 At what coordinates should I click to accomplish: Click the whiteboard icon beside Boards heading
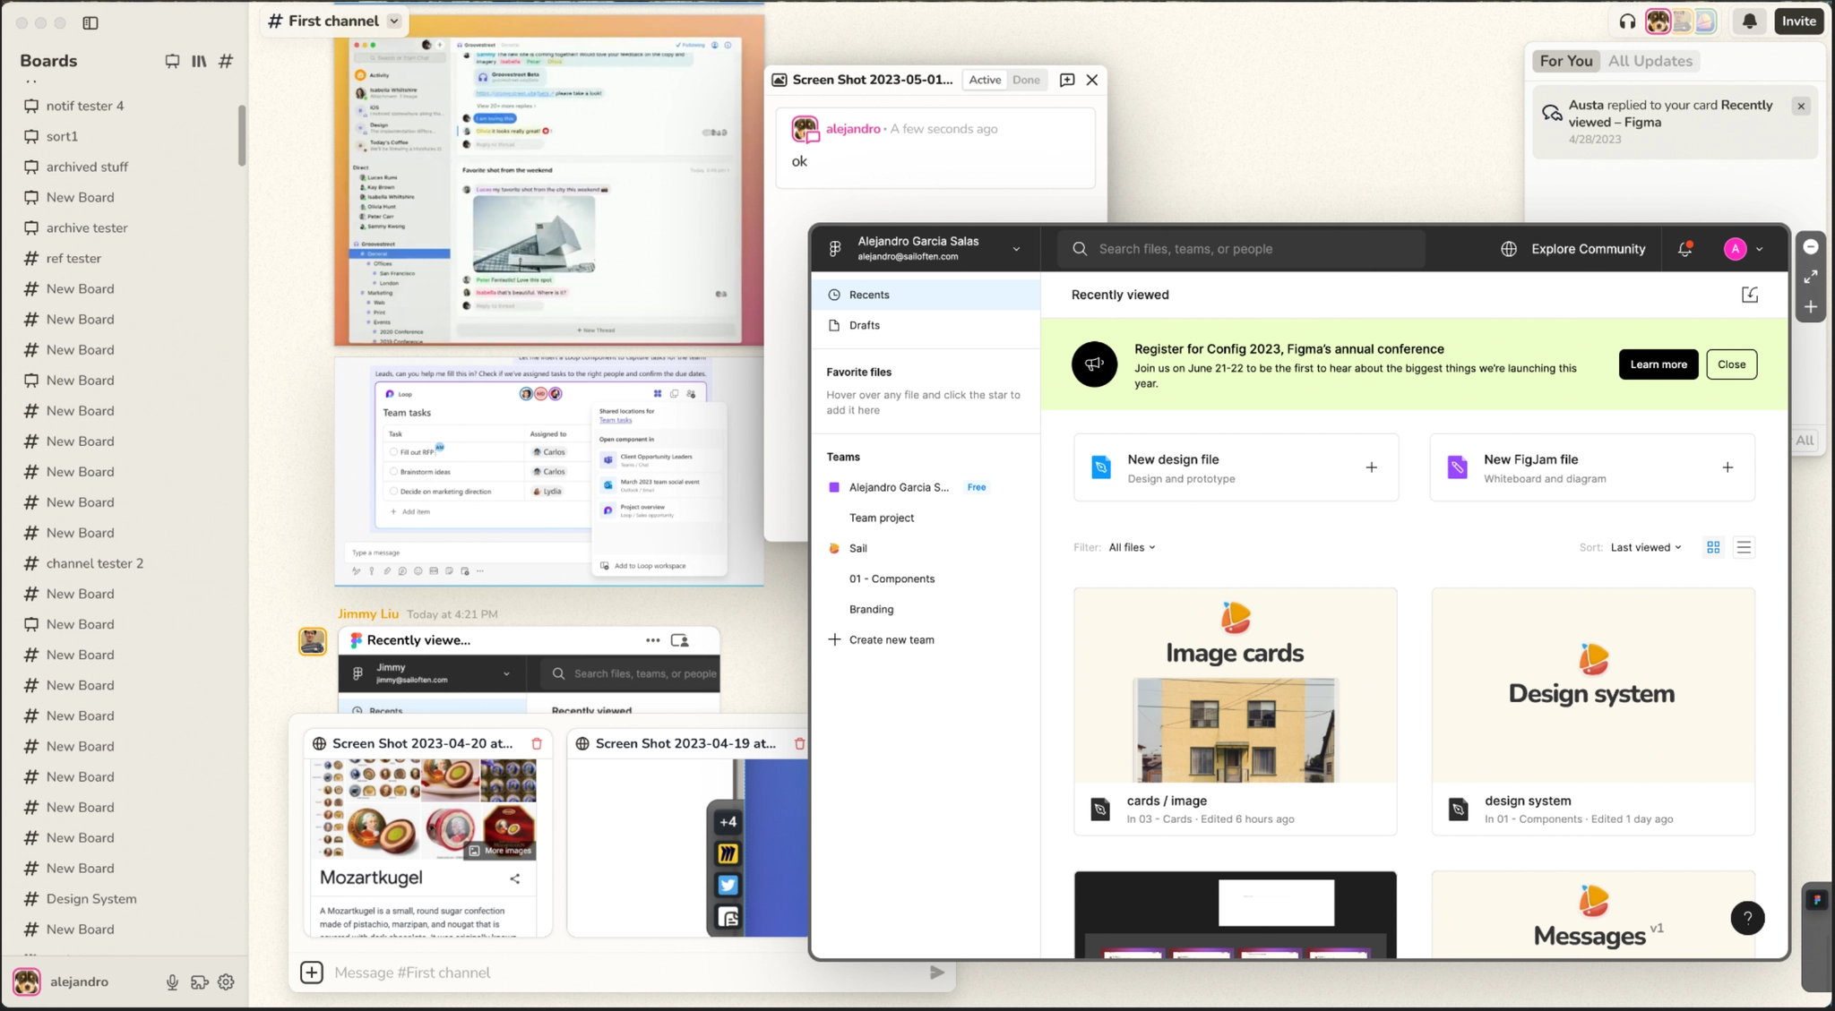tap(171, 61)
